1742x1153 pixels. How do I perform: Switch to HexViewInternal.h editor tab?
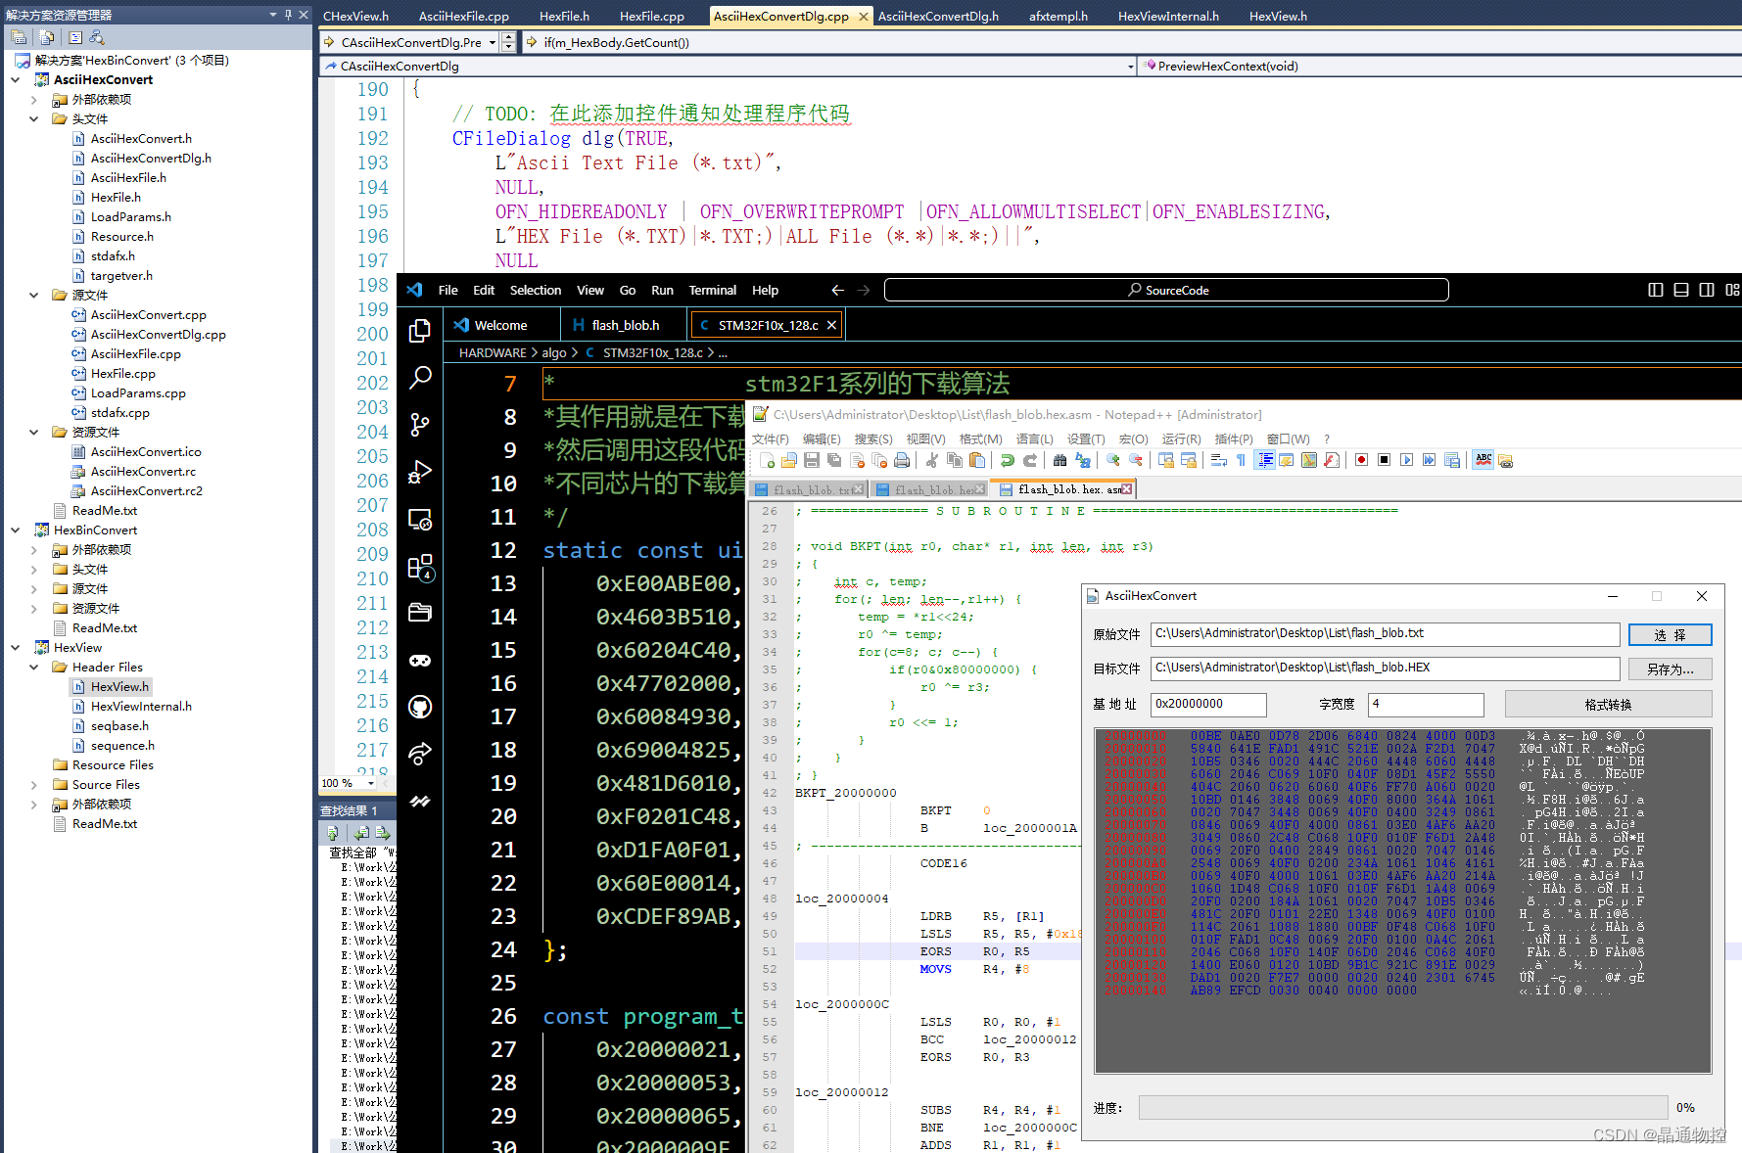tap(1168, 16)
